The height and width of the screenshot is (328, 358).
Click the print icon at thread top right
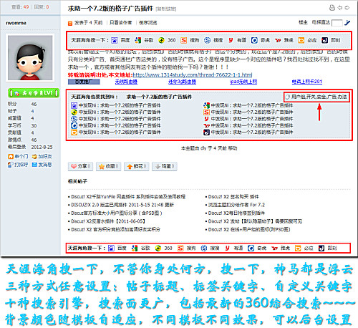(x=332, y=8)
